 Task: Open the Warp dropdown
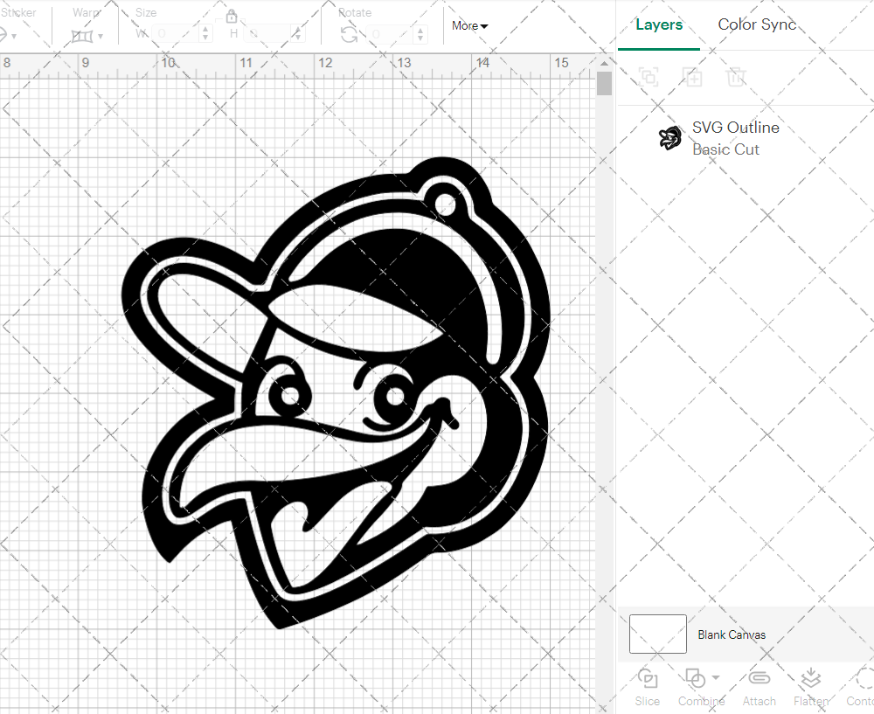tap(87, 35)
